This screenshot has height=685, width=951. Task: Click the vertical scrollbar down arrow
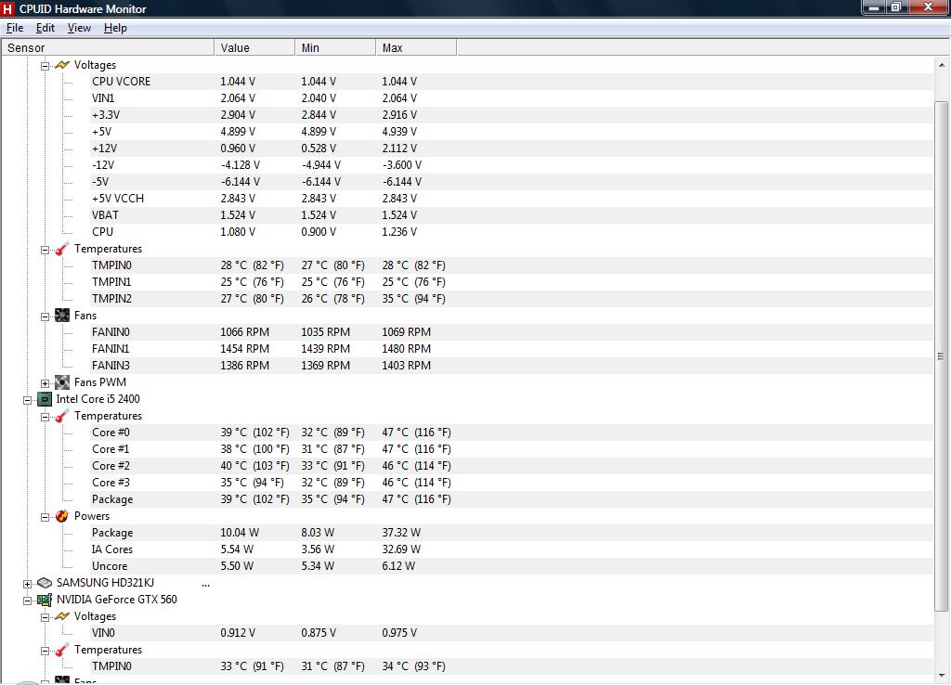942,677
